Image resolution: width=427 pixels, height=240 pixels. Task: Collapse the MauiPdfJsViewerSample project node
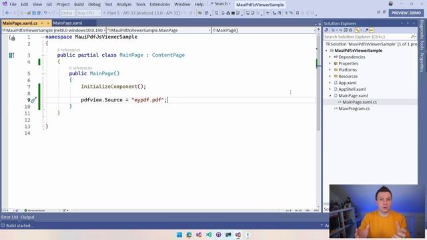click(326, 51)
